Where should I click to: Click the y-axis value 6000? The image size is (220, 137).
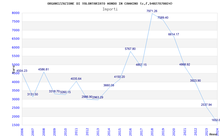16,47
